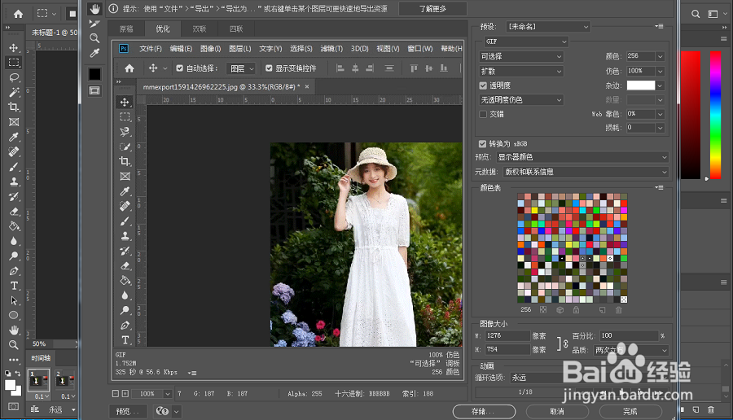
Task: Open the color table panel menu
Action: pos(659,188)
